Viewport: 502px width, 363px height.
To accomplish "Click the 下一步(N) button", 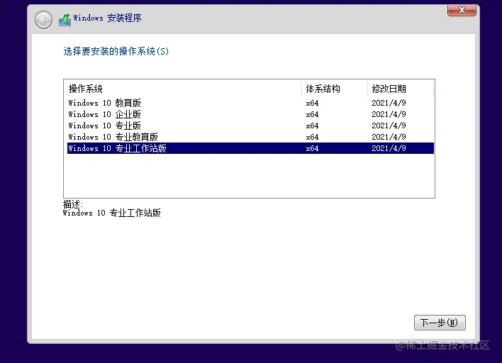I will tap(440, 323).
